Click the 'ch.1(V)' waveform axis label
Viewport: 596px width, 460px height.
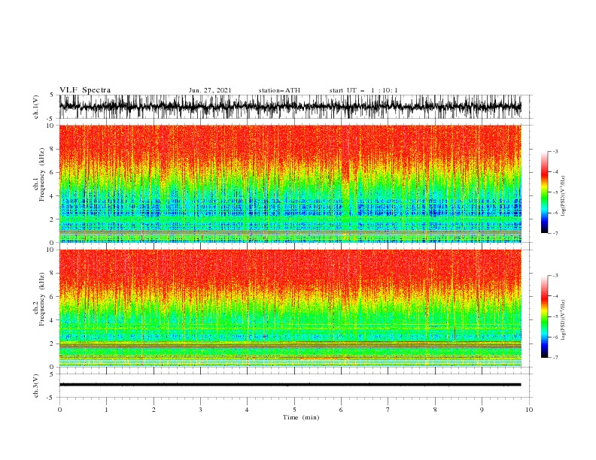tap(36, 107)
